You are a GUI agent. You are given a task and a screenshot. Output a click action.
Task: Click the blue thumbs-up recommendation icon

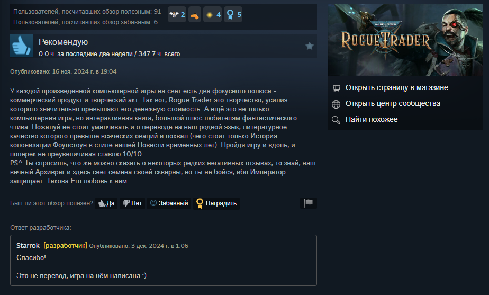tap(22, 46)
